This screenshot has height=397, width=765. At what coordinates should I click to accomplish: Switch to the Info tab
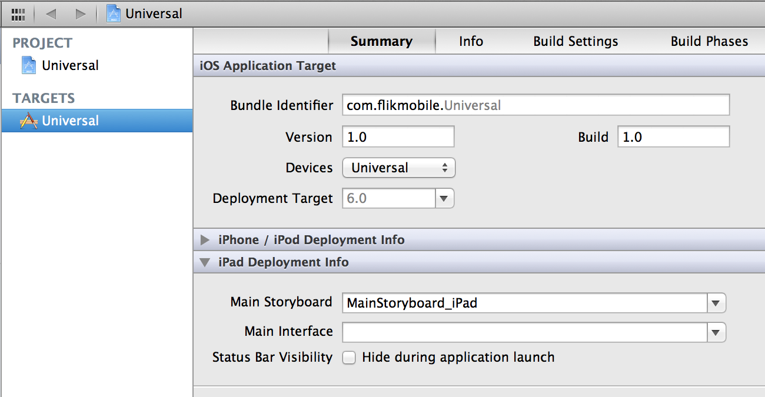click(x=471, y=42)
